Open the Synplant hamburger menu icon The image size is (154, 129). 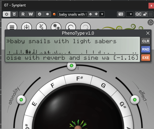click(x=12, y=27)
